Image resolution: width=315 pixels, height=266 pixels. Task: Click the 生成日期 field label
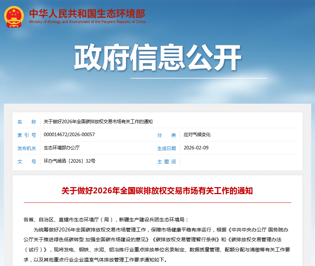(x=167, y=148)
